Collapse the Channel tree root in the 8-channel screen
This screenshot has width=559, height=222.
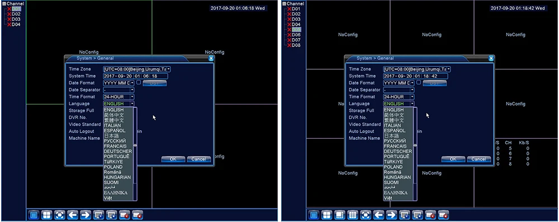[284, 3]
